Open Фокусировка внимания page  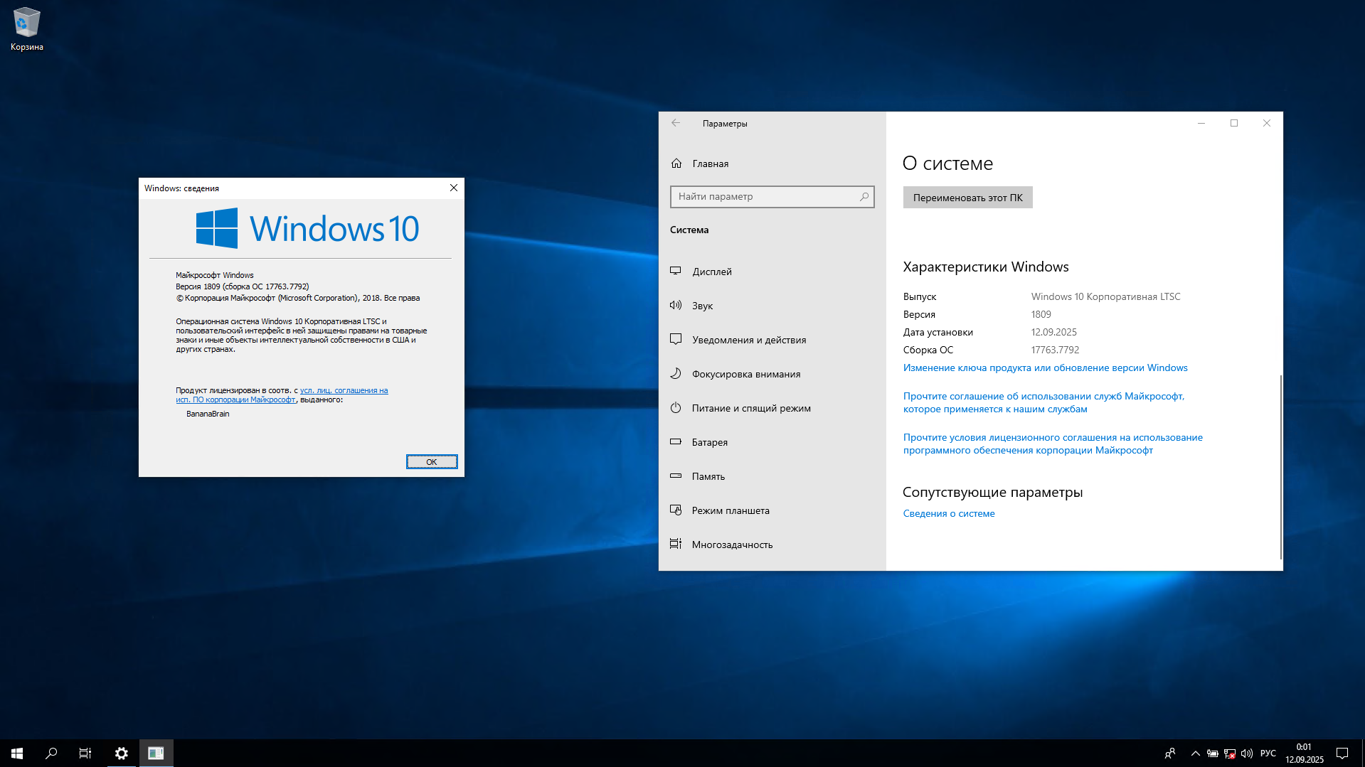[x=772, y=374]
